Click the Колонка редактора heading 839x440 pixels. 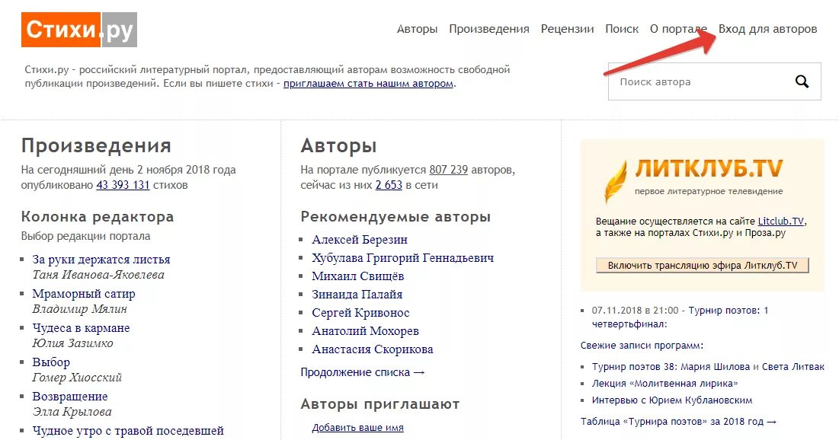(98, 216)
